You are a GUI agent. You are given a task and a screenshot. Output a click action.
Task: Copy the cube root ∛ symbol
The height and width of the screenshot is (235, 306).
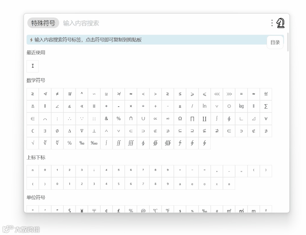pos(45,143)
